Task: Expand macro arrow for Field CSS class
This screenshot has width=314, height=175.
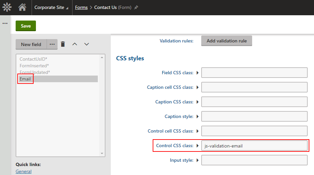Action: click(198, 73)
